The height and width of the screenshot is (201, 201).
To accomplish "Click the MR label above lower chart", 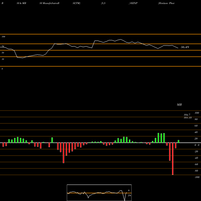I will pyautogui.click(x=179, y=105).
